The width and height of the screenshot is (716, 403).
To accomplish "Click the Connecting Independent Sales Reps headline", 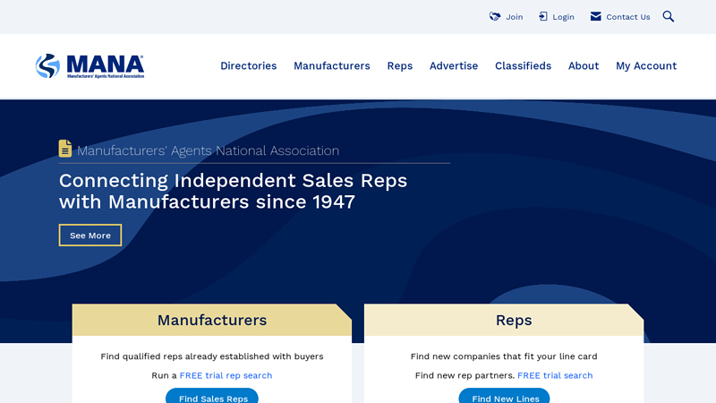I will tap(233, 191).
